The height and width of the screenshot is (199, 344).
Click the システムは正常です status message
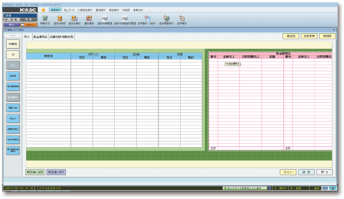click(50, 188)
